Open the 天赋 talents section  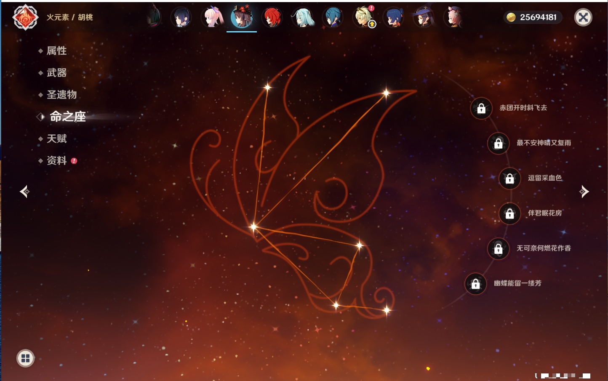(x=56, y=139)
